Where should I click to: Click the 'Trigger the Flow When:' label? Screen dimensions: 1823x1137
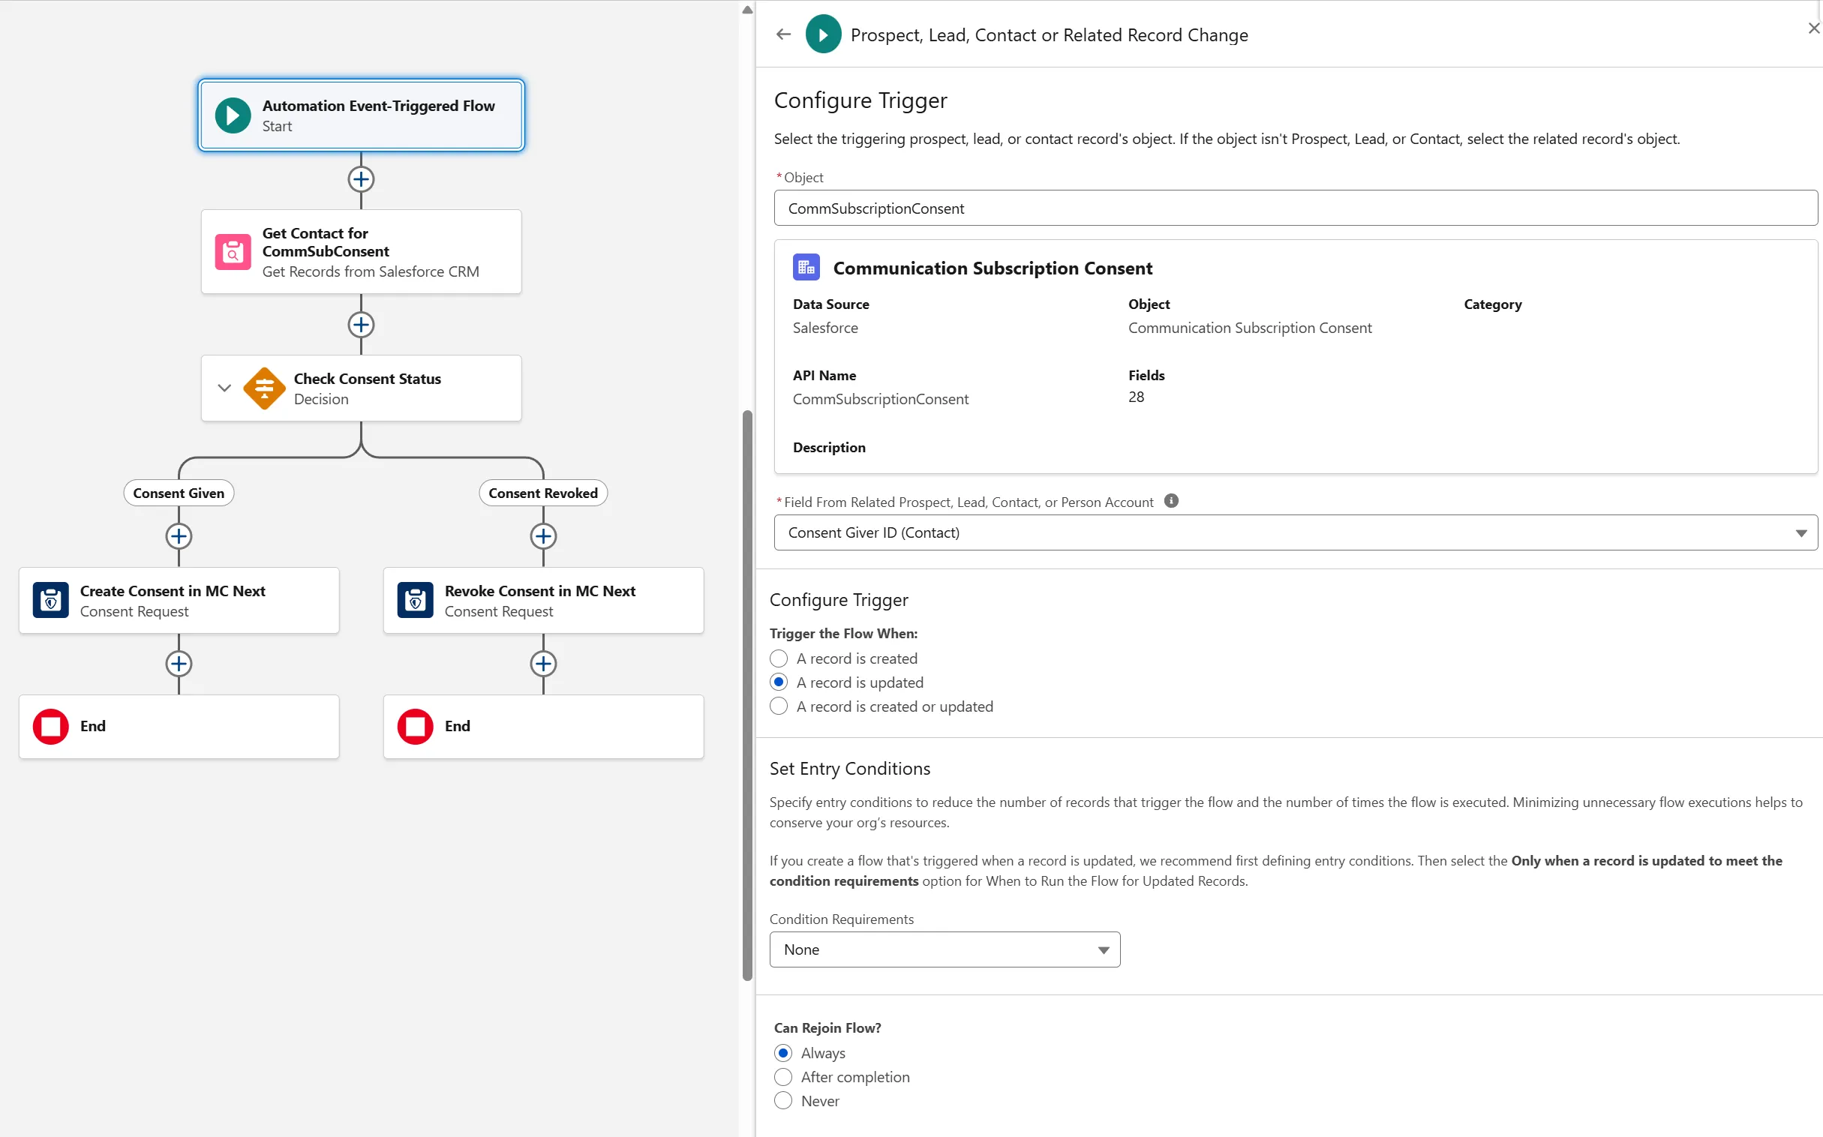pos(843,634)
